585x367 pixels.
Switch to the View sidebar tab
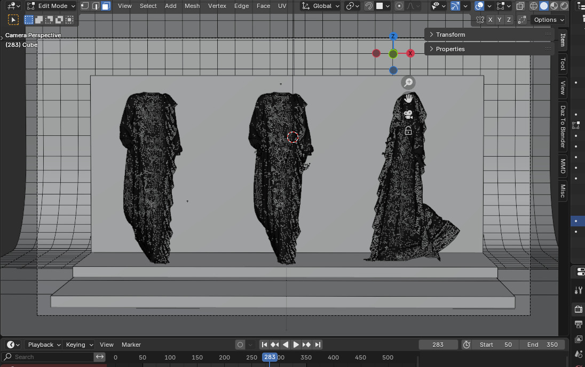click(x=563, y=88)
